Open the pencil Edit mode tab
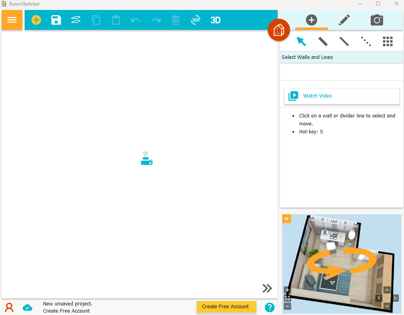Image resolution: width=404 pixels, height=315 pixels. coord(344,20)
